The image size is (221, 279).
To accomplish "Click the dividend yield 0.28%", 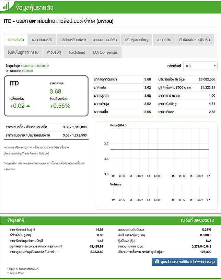I will [x=207, y=229].
